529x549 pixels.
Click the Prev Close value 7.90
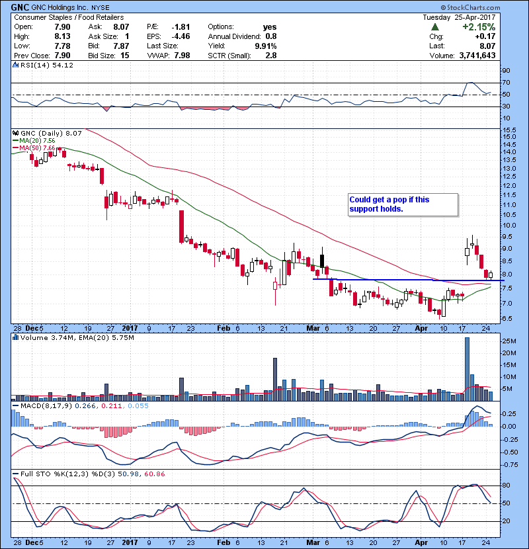62,56
